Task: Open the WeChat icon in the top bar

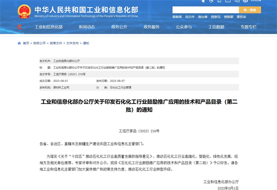Action: (x=237, y=1)
